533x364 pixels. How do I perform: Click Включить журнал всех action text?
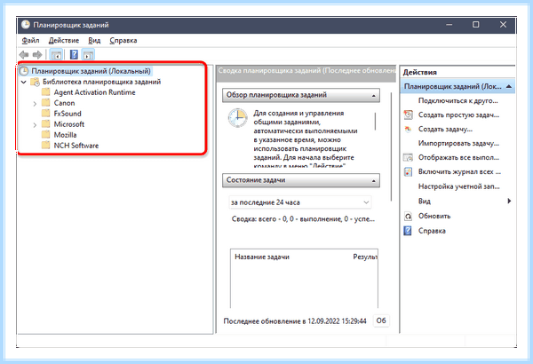pos(459,172)
